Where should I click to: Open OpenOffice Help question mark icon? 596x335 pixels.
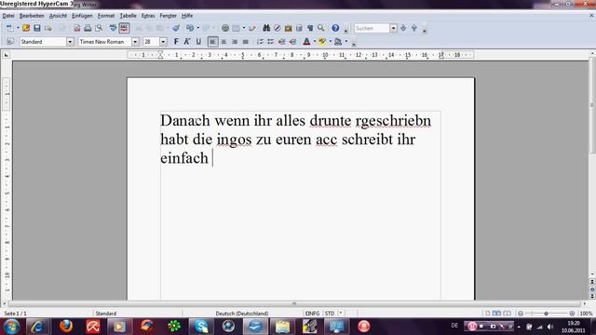coord(335,28)
